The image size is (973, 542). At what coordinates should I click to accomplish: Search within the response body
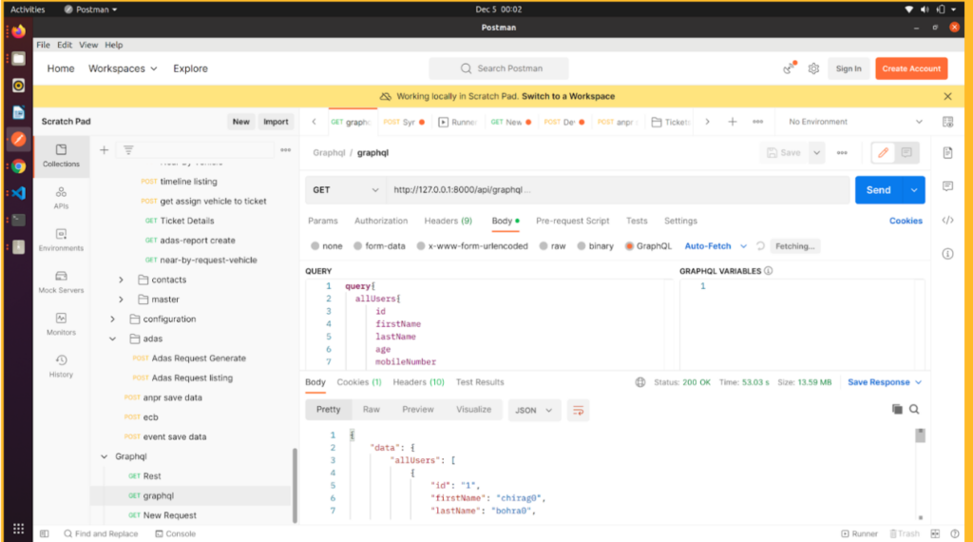(914, 409)
